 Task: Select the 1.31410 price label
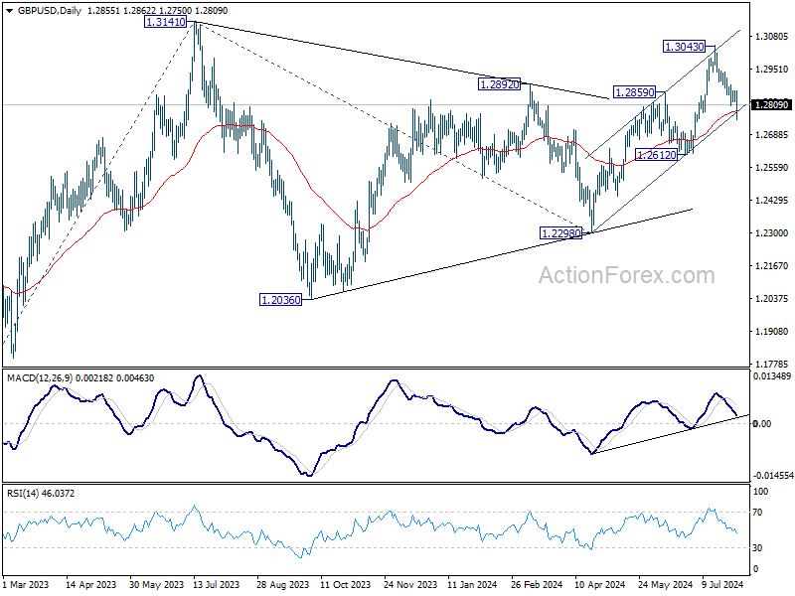(x=165, y=22)
